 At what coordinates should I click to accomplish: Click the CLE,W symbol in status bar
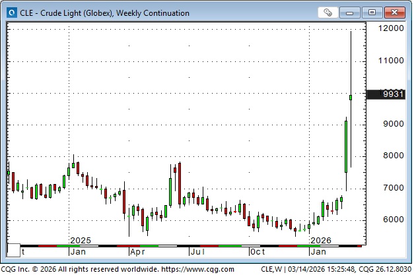click(272, 268)
